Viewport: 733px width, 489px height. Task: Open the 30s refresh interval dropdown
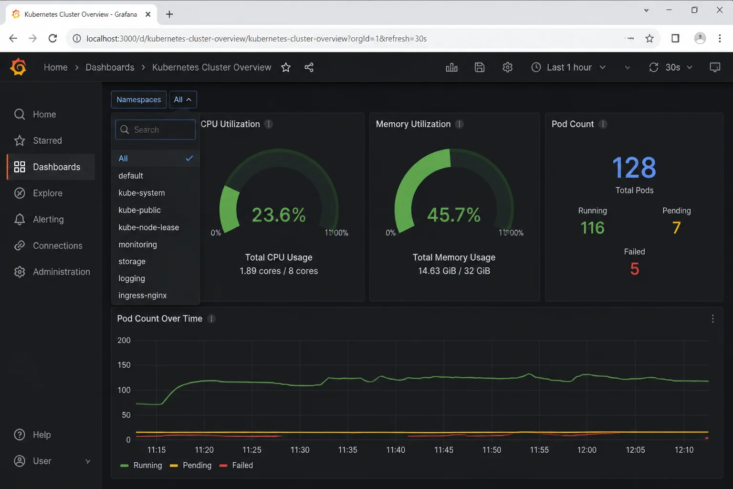click(679, 67)
